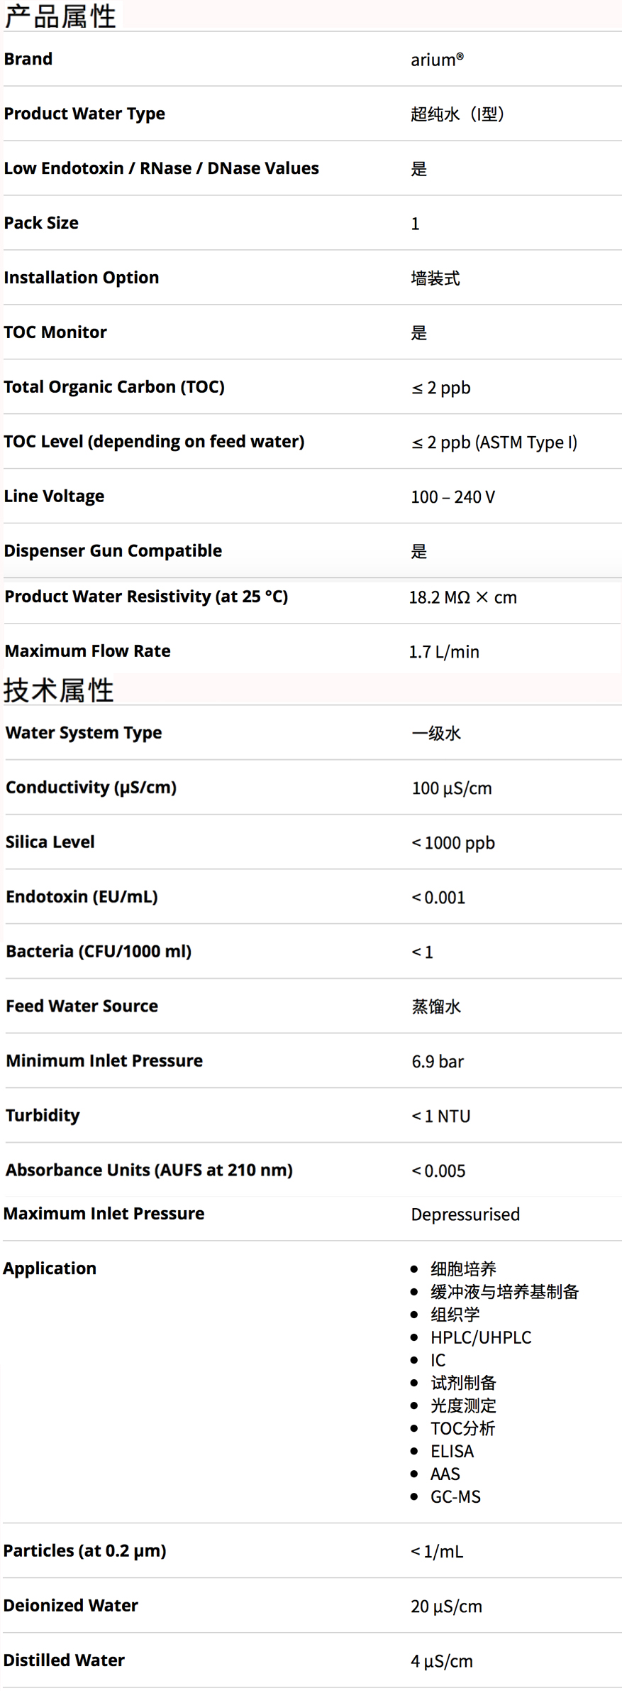Screen dimensions: 622x1691
Task: Click the Product Water Type label
Action: pos(84,114)
